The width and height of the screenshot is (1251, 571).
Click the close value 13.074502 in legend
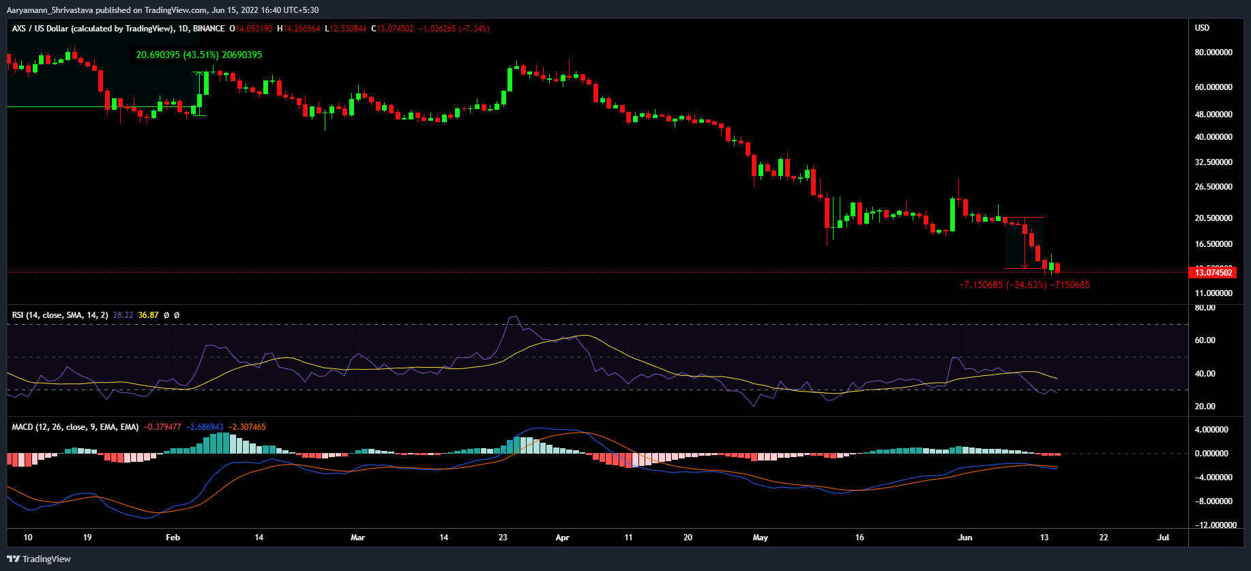point(395,29)
